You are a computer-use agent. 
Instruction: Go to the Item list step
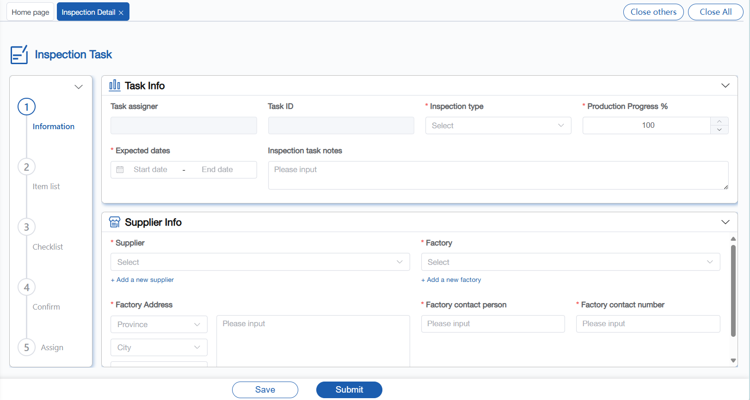(46, 186)
